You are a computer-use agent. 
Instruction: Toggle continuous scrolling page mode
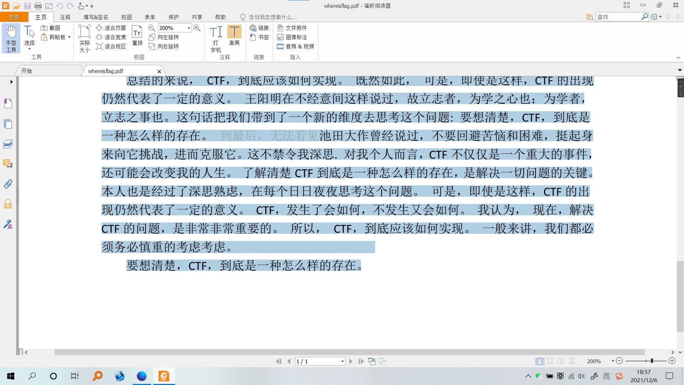(550, 361)
